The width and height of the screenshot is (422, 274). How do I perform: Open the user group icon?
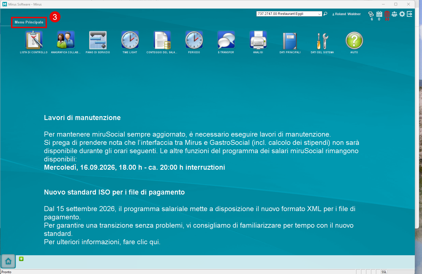394,14
